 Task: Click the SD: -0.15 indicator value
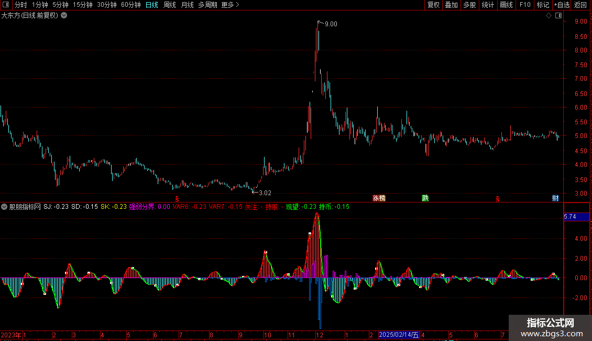84,207
